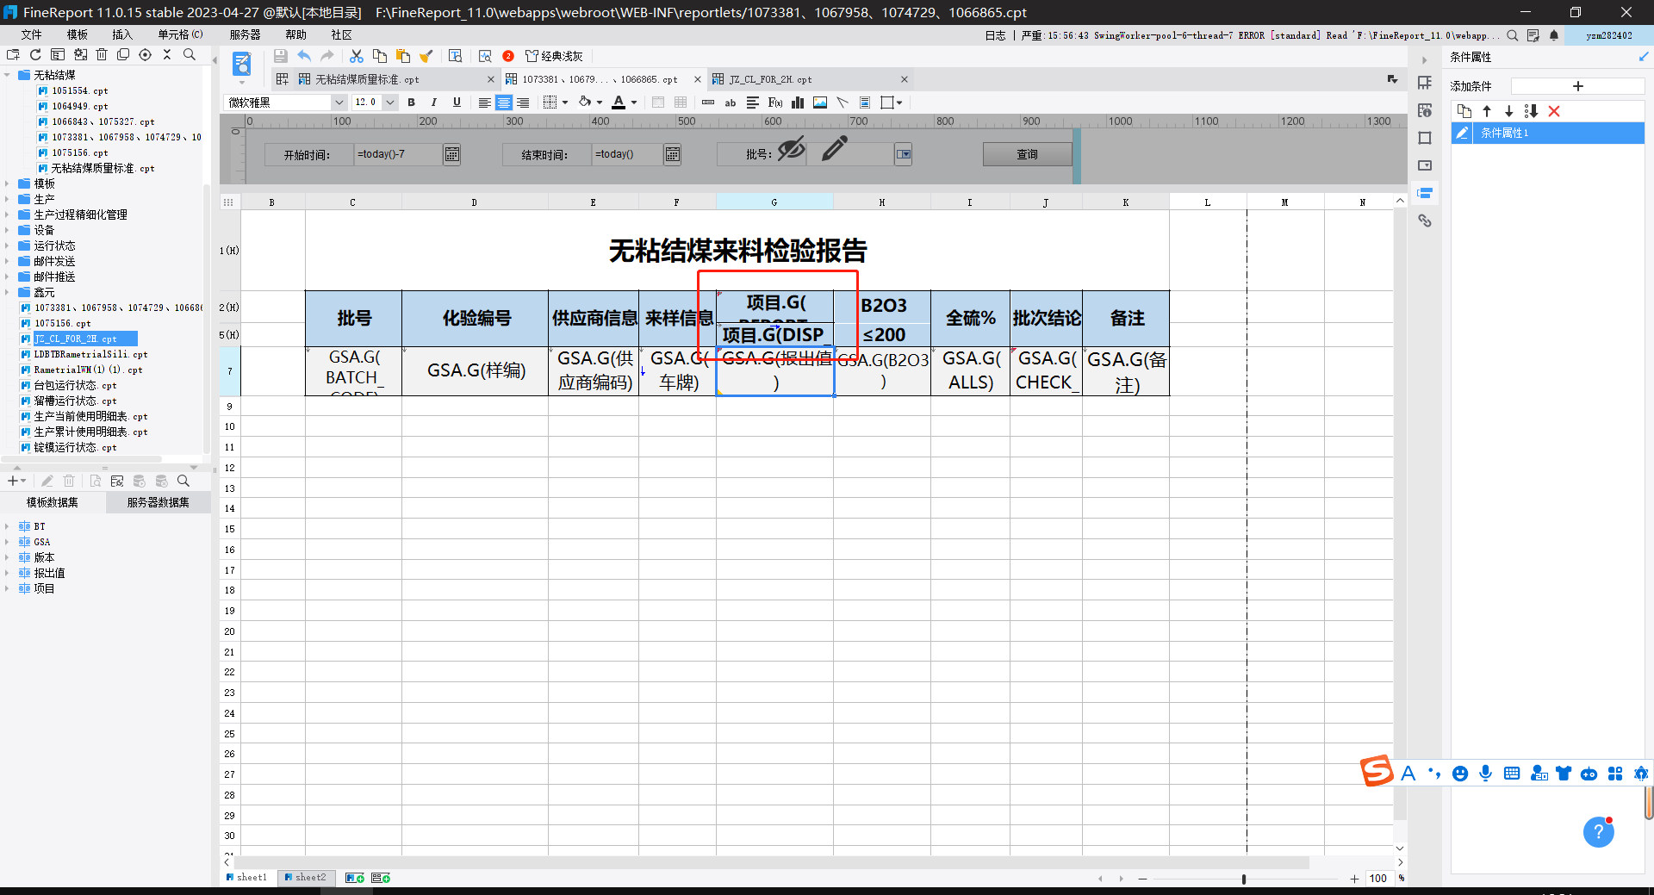Click the format painter brush icon
The image size is (1654, 895).
pos(426,56)
